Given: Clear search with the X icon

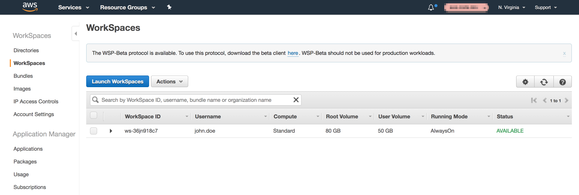Looking at the screenshot, I should (296, 100).
